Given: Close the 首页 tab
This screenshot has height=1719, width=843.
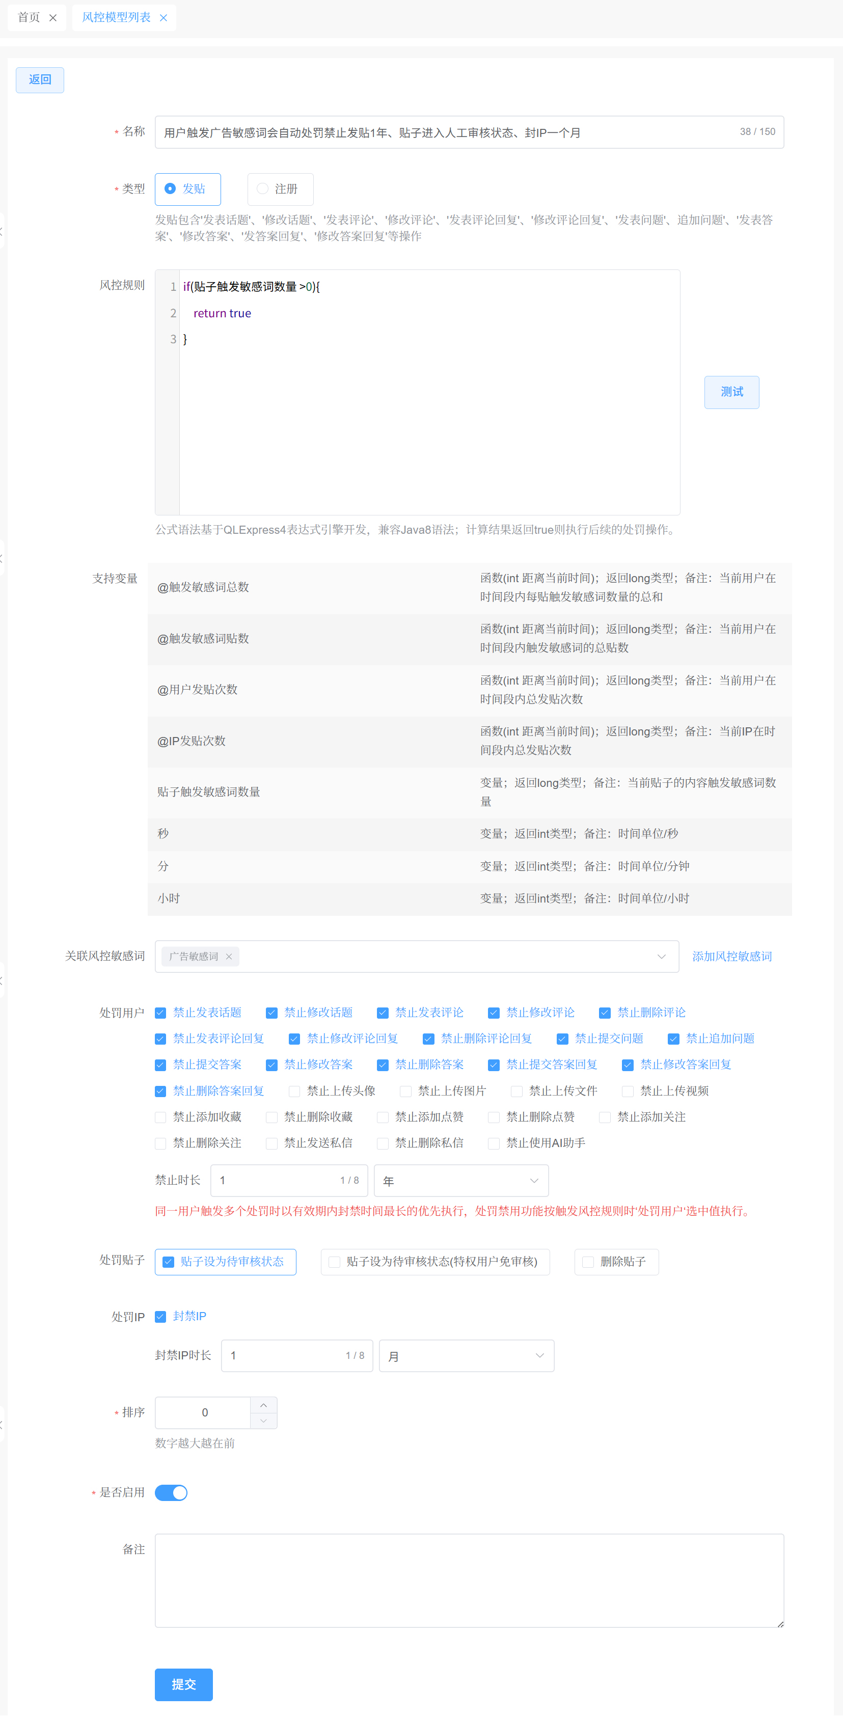Looking at the screenshot, I should click(x=53, y=18).
